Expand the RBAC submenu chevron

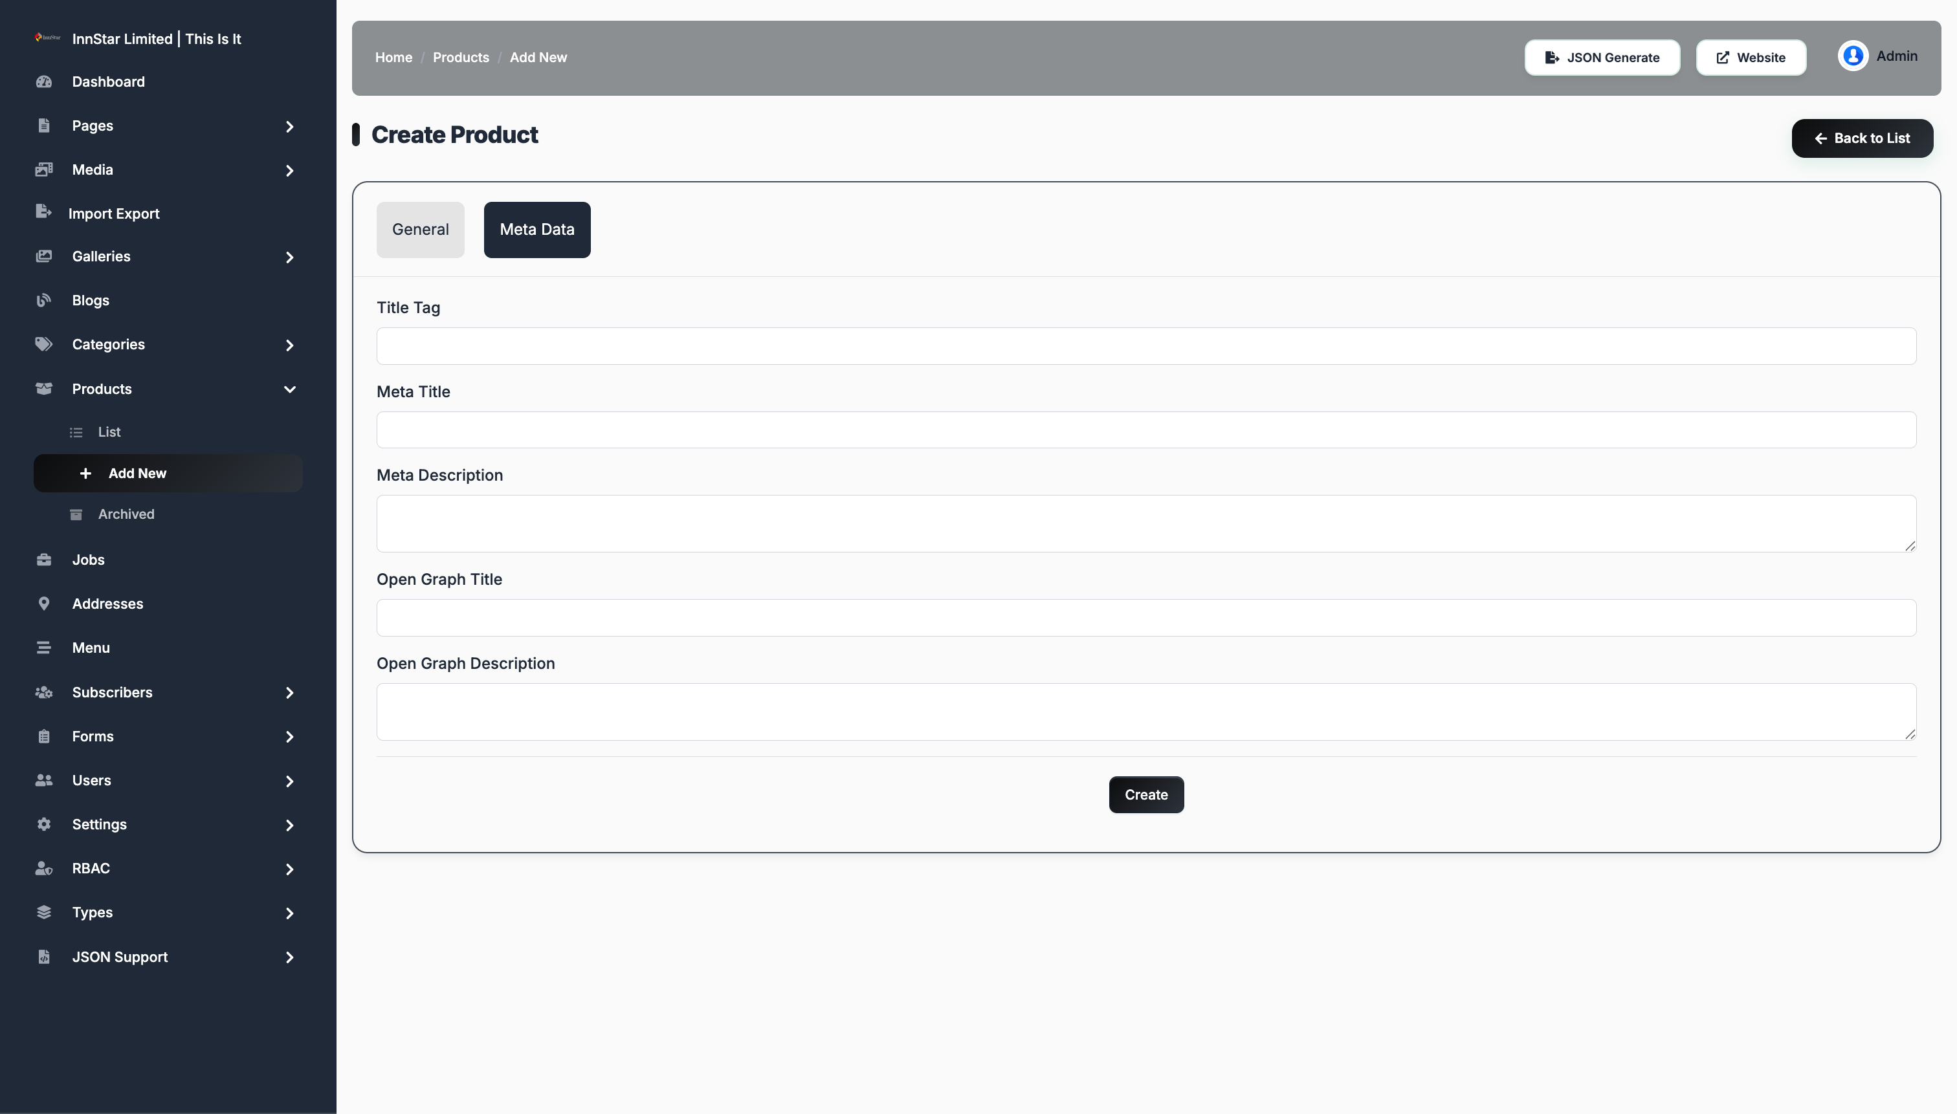[289, 870]
